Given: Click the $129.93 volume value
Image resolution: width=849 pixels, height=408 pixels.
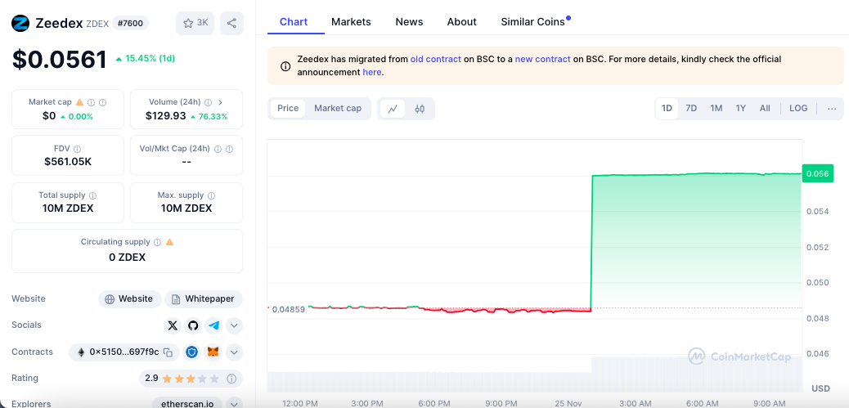Looking at the screenshot, I should click(166, 116).
